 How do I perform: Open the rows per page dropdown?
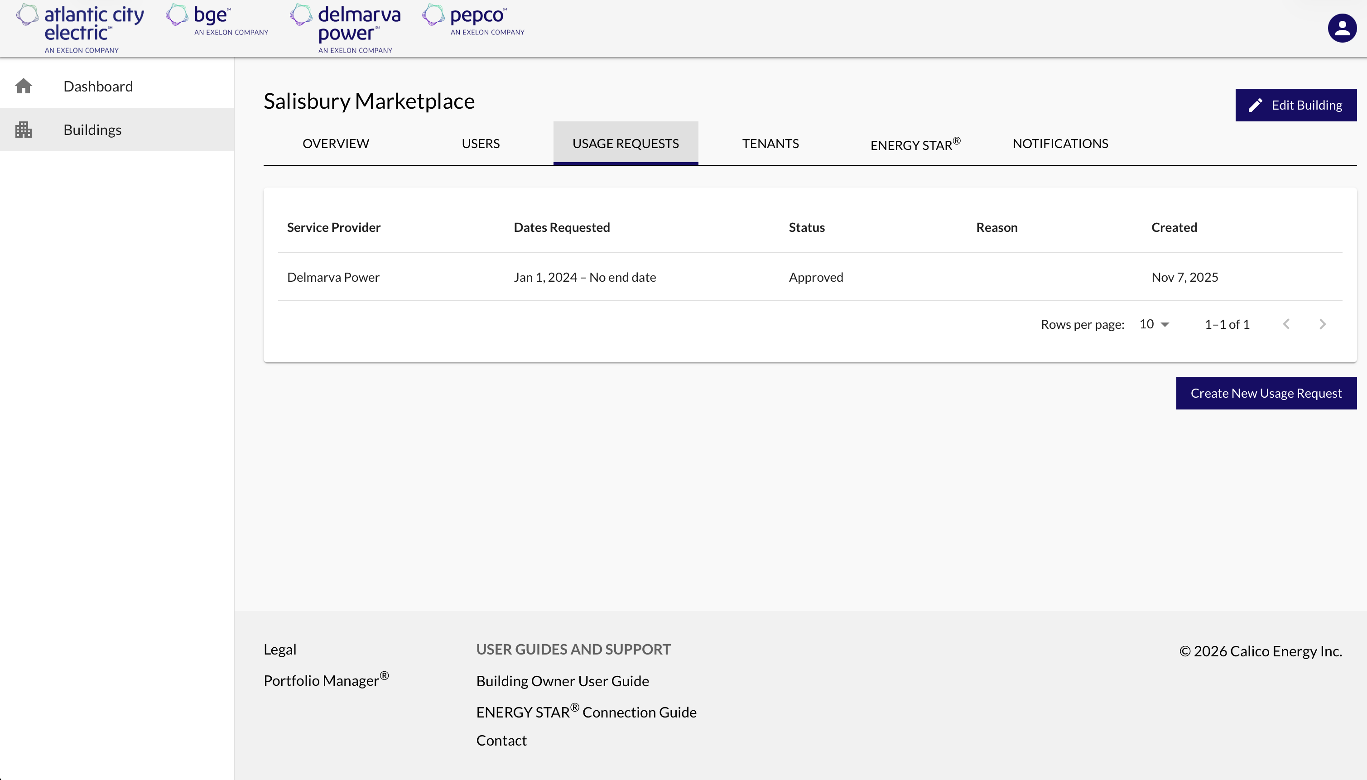[1152, 323]
